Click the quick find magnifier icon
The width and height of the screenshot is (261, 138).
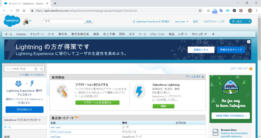coord(42,69)
